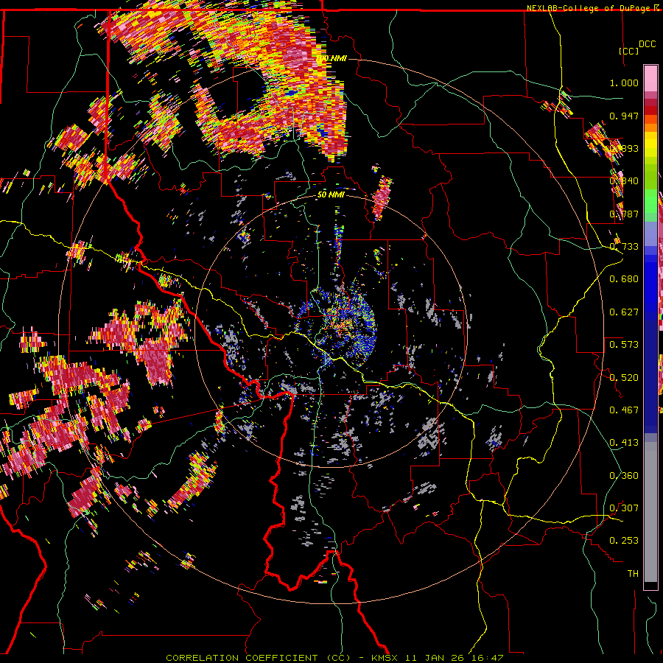663x663 pixels.
Task: Select the 0.680 legend value
Action: (x=624, y=279)
